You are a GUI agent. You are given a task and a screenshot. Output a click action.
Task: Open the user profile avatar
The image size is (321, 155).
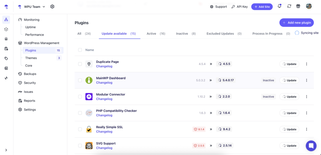point(309,6)
